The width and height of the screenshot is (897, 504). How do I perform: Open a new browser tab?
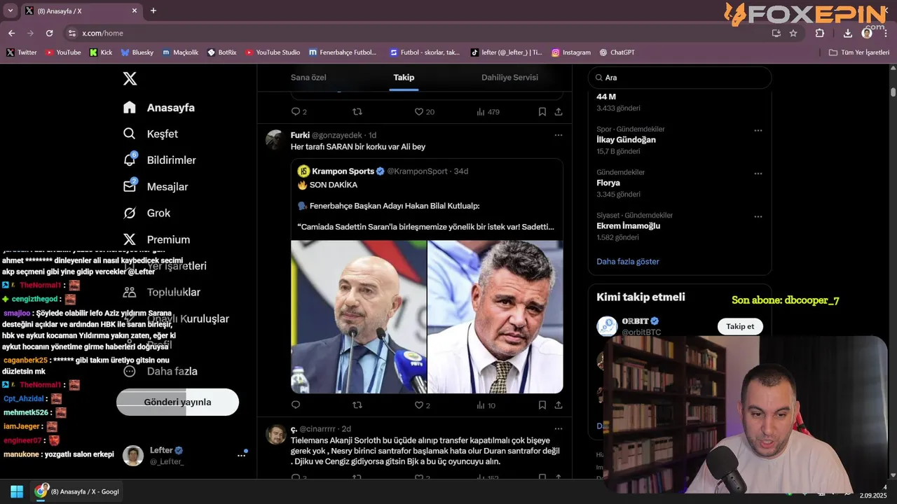153,10
